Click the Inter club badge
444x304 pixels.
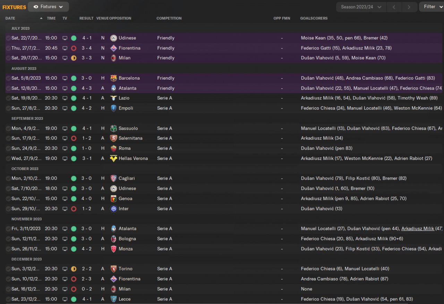(x=113, y=209)
